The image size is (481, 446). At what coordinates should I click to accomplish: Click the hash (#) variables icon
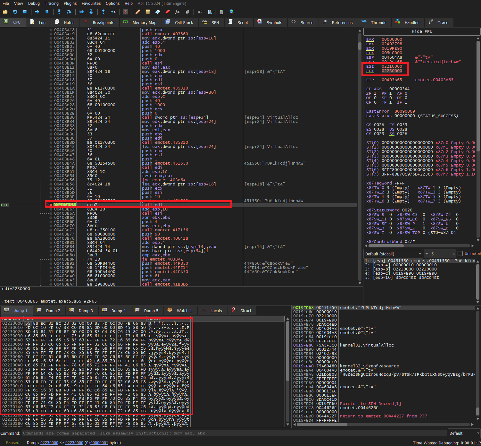(x=187, y=12)
